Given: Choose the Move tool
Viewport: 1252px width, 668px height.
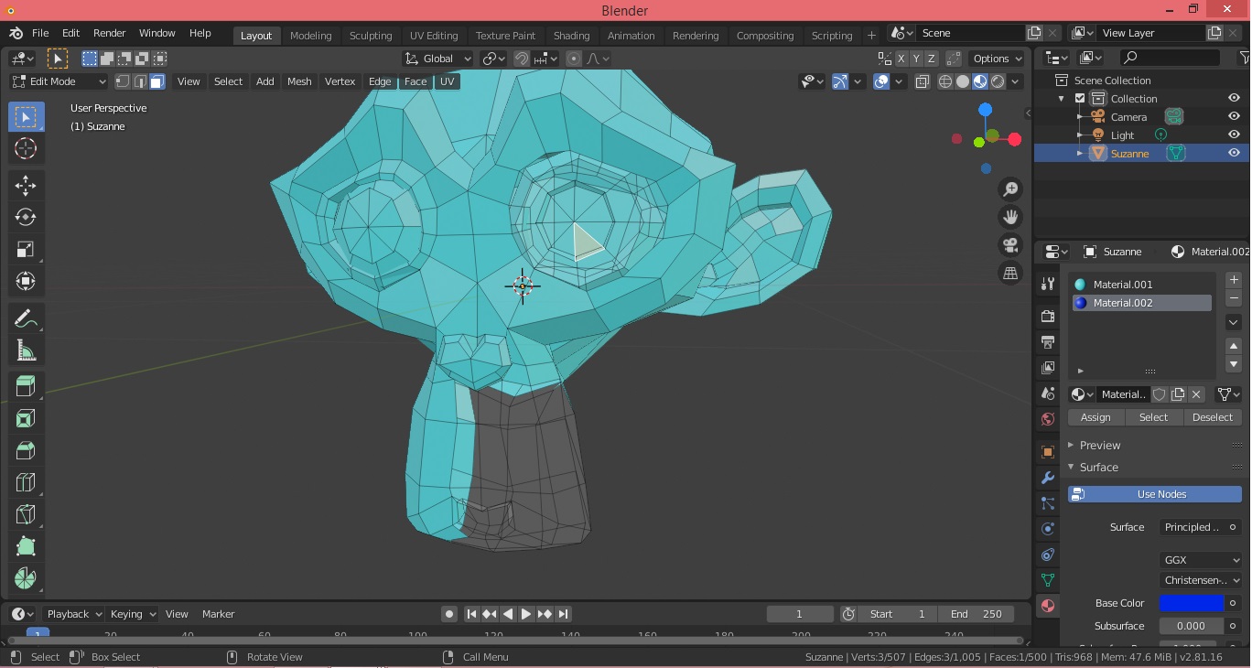Looking at the screenshot, I should tap(26, 186).
